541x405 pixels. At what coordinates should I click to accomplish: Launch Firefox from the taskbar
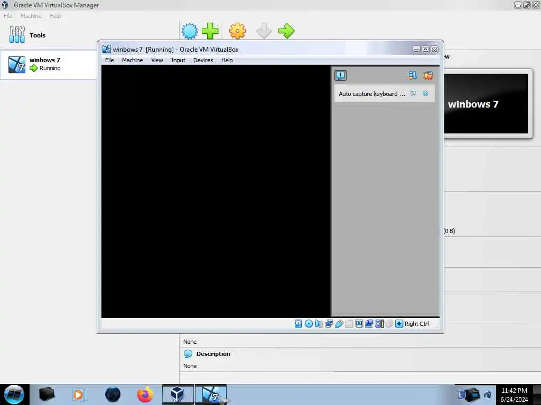click(x=145, y=394)
